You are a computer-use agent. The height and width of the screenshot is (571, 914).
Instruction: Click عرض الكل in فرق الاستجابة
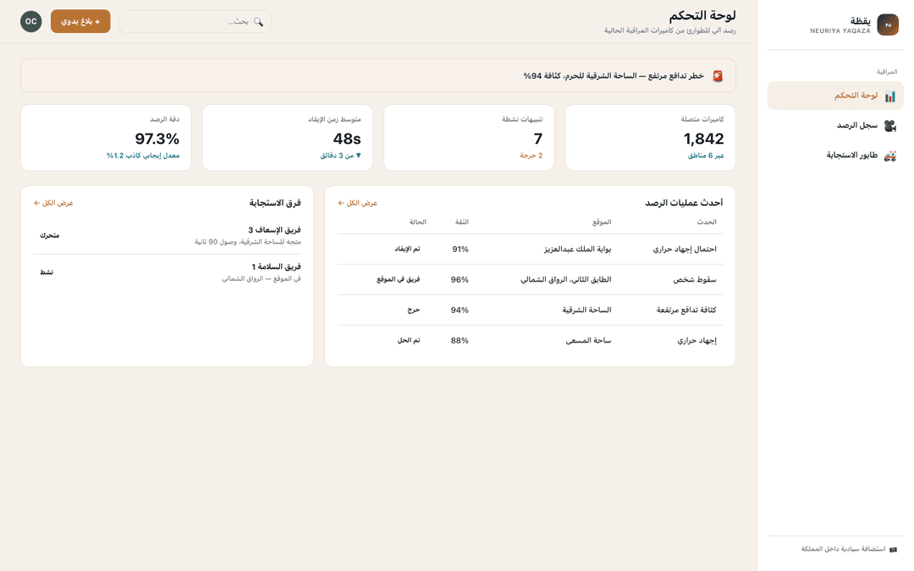click(x=53, y=203)
